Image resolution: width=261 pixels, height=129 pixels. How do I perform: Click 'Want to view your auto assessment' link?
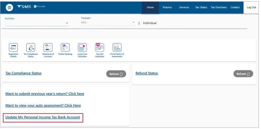click(x=43, y=106)
